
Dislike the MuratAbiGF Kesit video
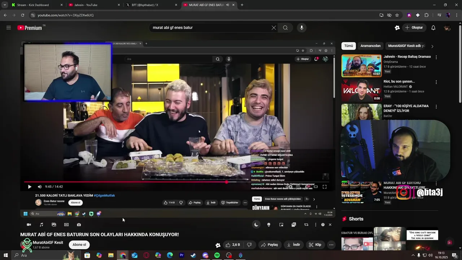pyautogui.click(x=249, y=245)
